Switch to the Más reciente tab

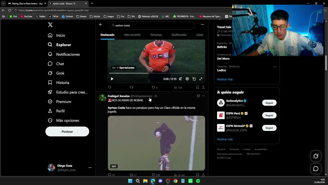click(x=132, y=35)
